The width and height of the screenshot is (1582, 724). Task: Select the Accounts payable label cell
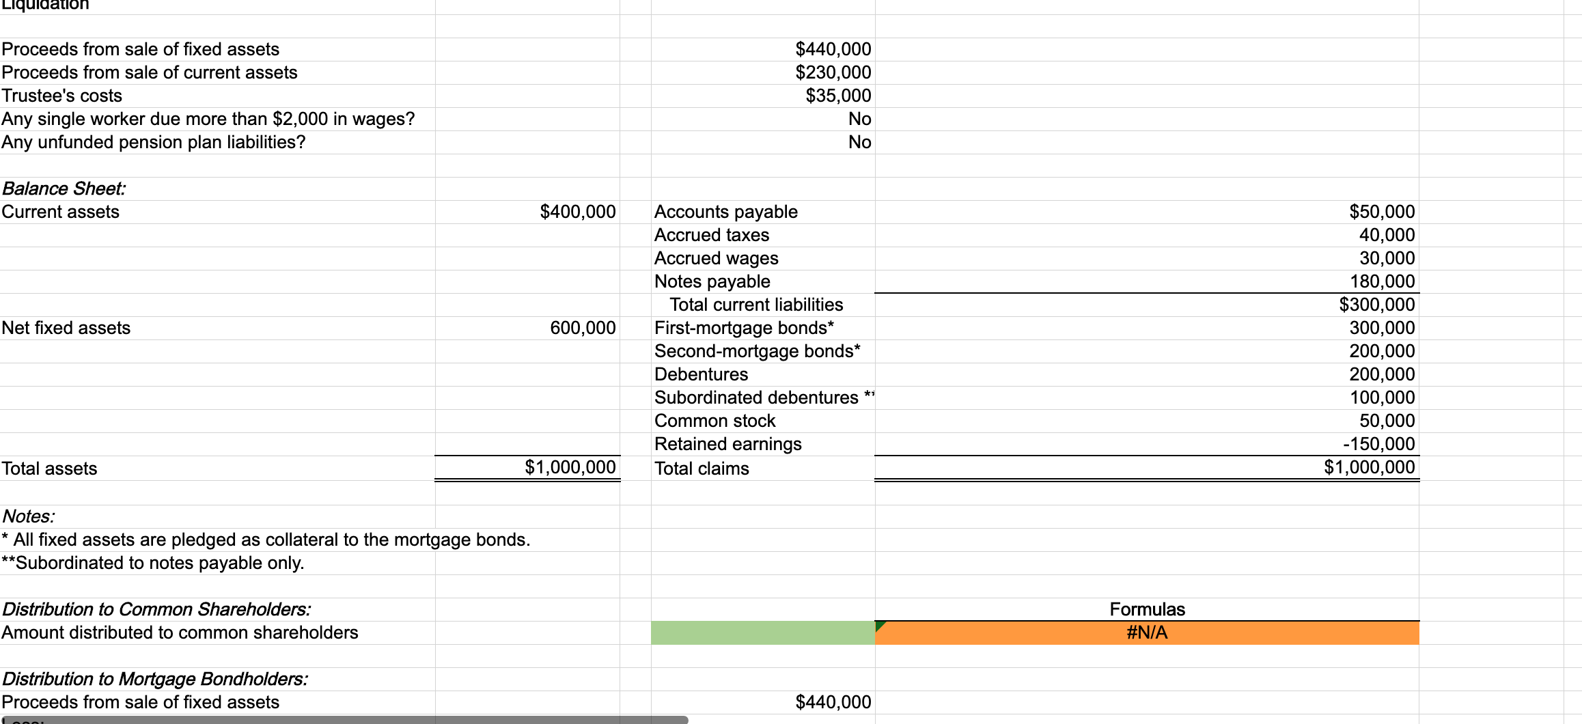coord(725,212)
